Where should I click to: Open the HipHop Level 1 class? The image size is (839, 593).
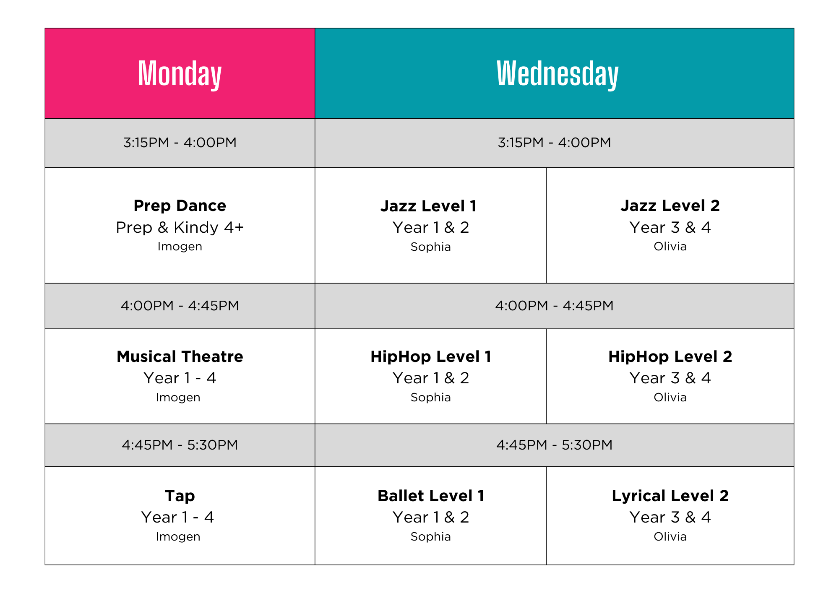tap(431, 357)
